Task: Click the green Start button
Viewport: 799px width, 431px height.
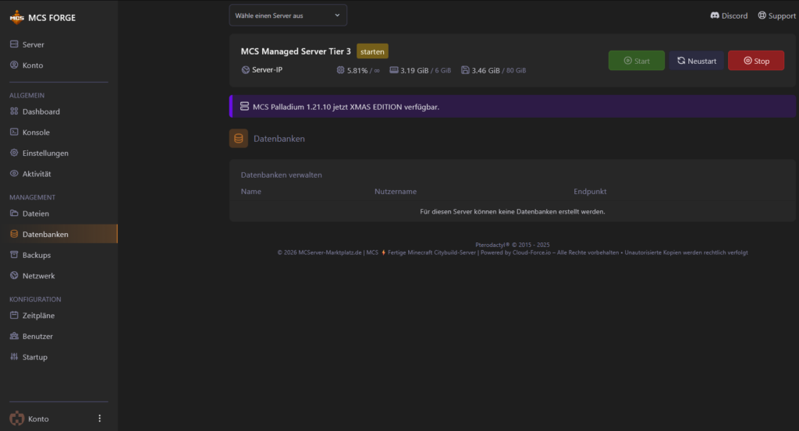Action: click(x=637, y=61)
